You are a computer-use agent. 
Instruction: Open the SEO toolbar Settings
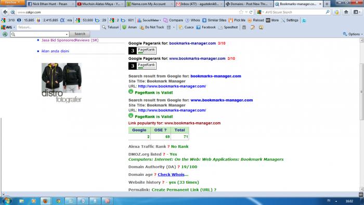[290, 20]
